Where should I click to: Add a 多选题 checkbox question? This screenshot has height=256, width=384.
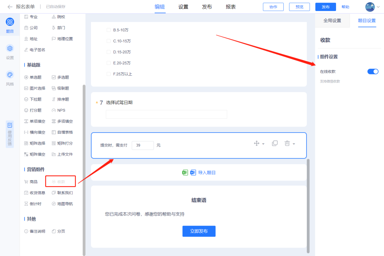(60, 77)
